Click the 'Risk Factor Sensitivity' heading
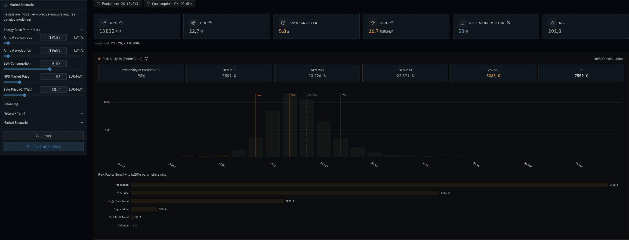Screen dimensions: 629x240 [133, 175]
